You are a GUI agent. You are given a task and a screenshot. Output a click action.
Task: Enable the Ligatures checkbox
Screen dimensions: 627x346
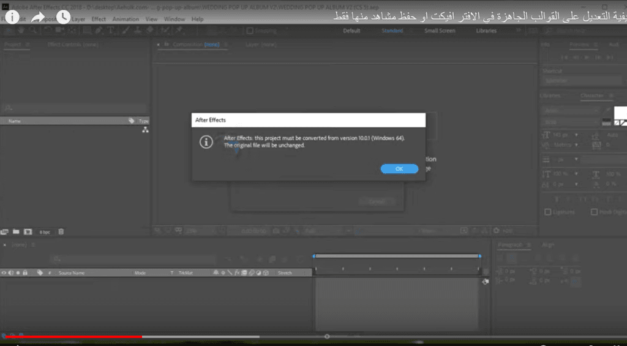548,212
